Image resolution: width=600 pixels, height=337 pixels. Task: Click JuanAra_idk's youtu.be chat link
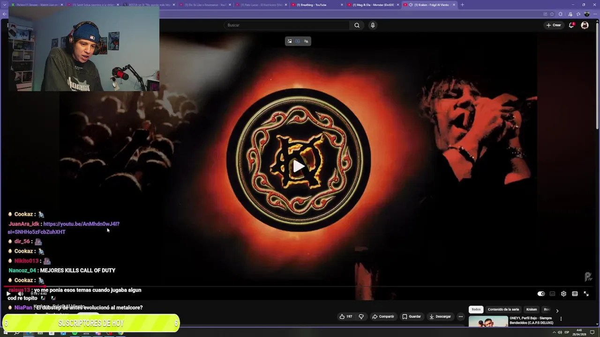63,228
